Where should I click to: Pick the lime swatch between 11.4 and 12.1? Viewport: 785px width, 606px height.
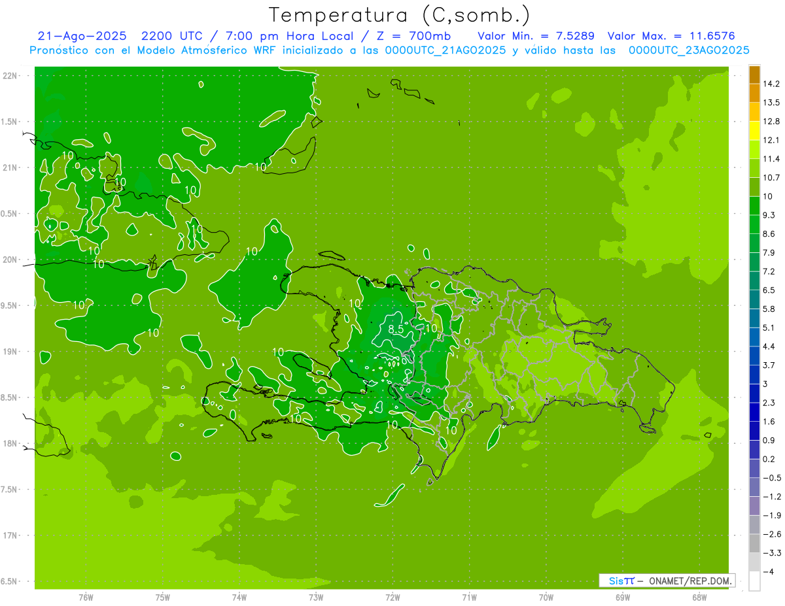click(x=754, y=150)
